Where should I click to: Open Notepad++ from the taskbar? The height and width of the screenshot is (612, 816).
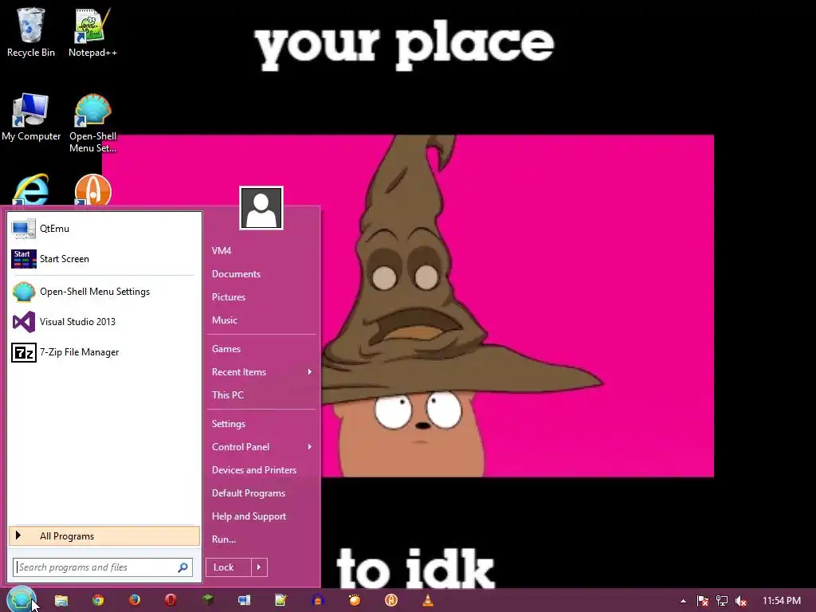click(x=281, y=601)
